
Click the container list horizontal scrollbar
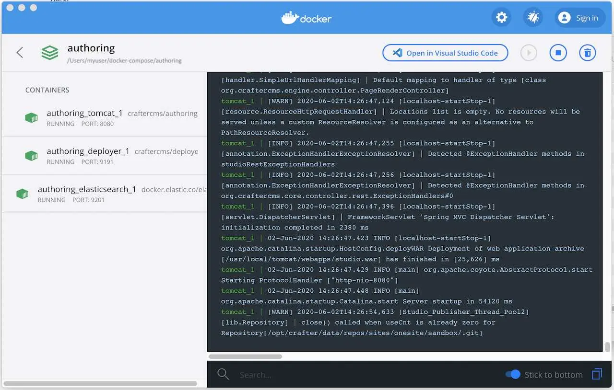coord(100,383)
